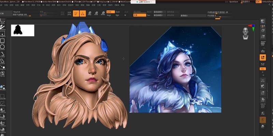Pick the TrimRect brush
The height and width of the screenshot is (136, 273).
2,117
